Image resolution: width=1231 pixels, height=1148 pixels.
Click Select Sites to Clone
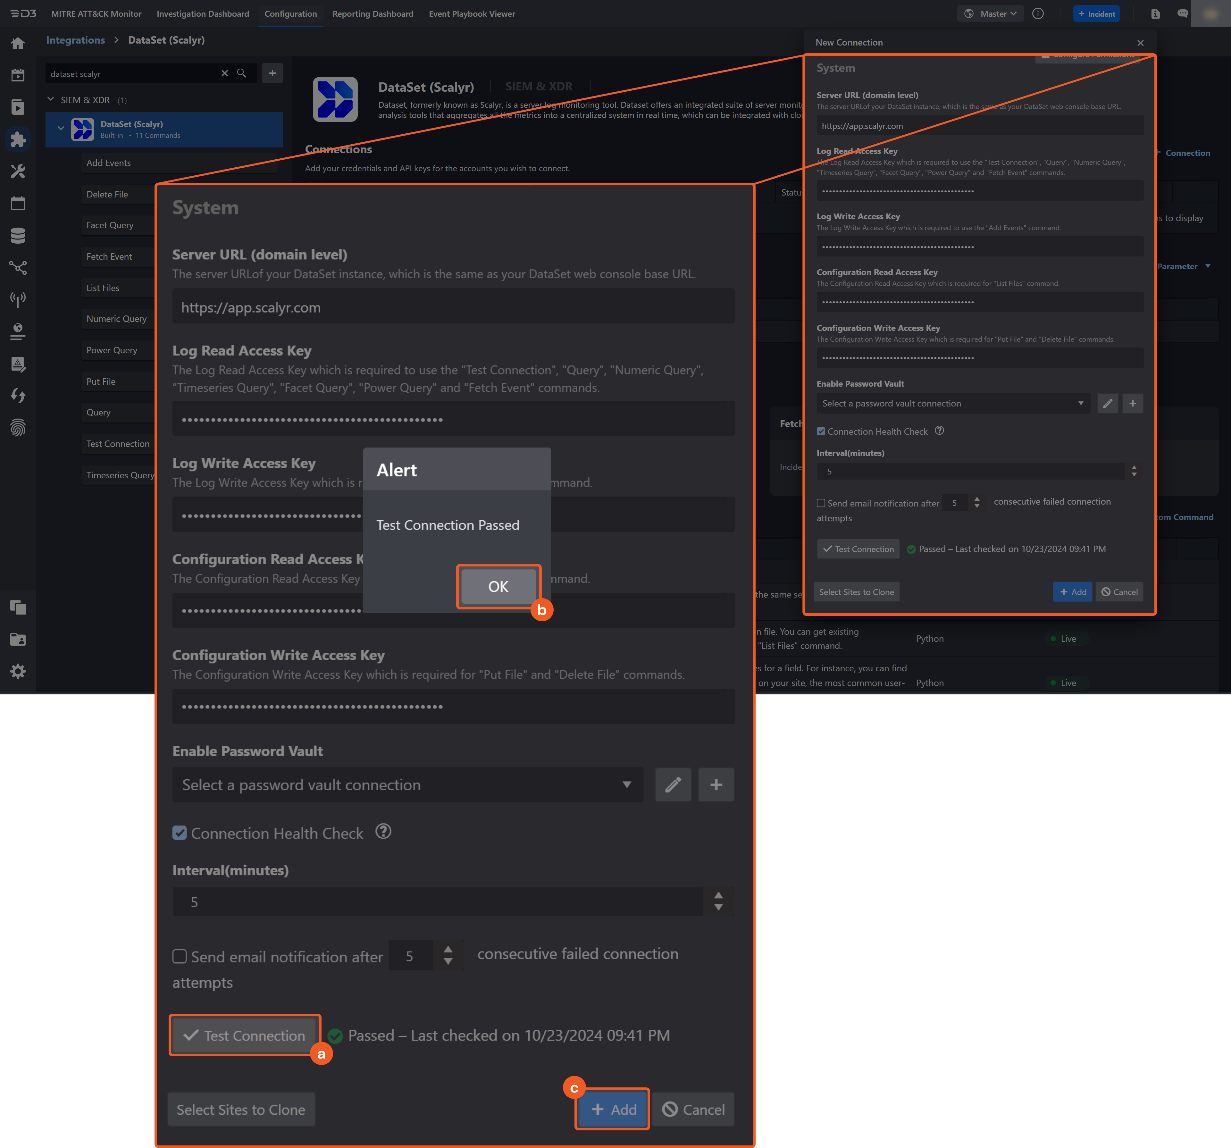click(241, 1109)
